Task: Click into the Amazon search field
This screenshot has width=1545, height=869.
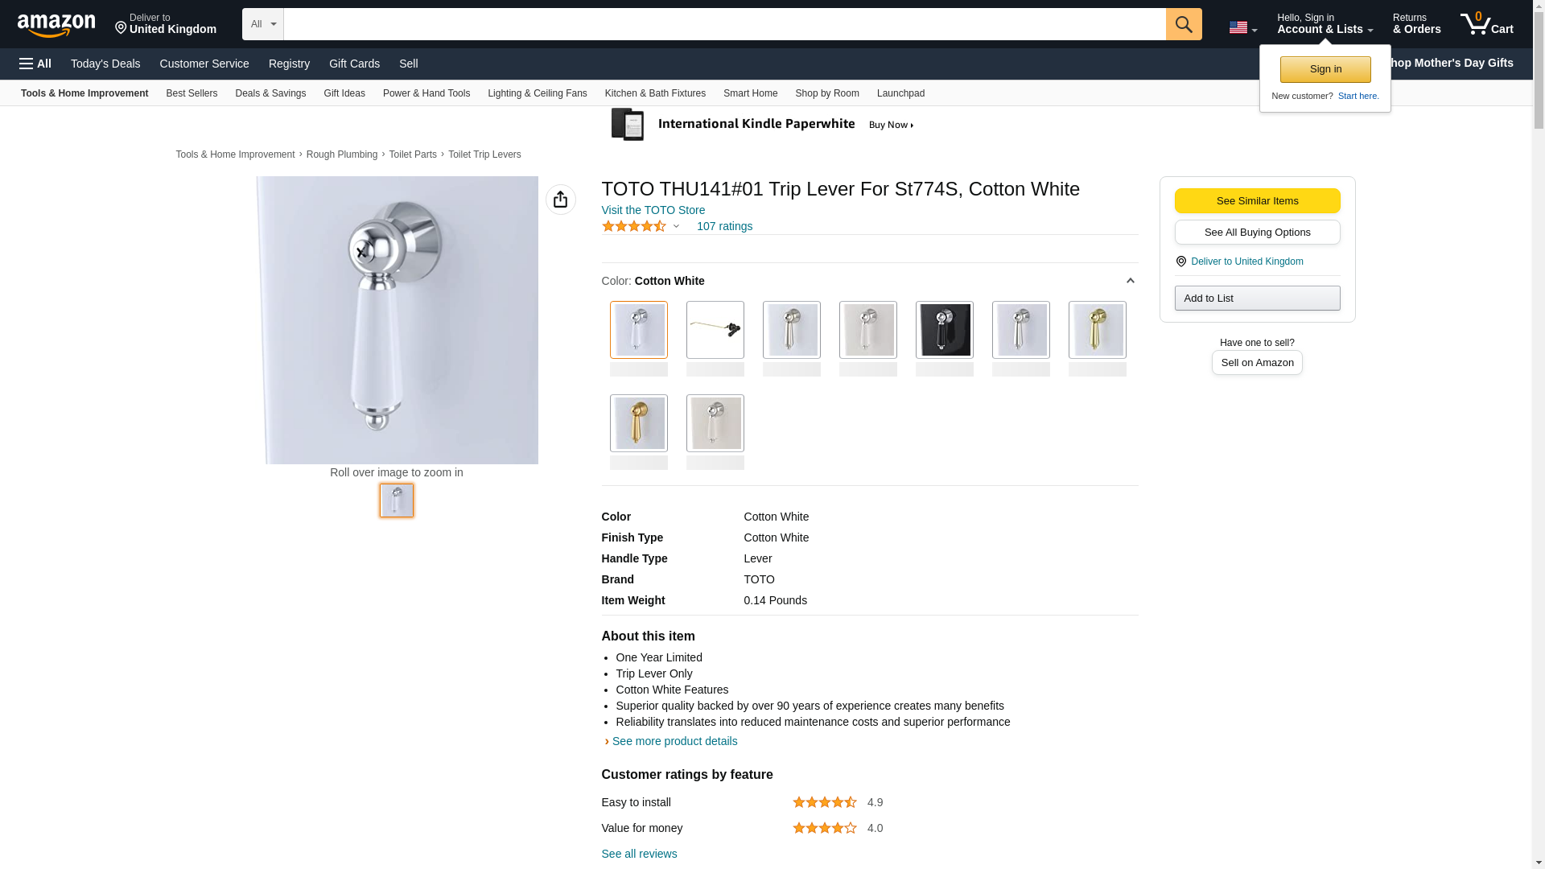Action: [724, 24]
